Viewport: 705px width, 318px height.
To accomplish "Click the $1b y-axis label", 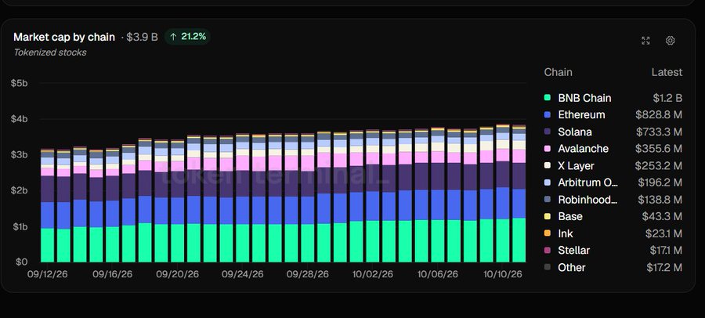I will click(20, 226).
